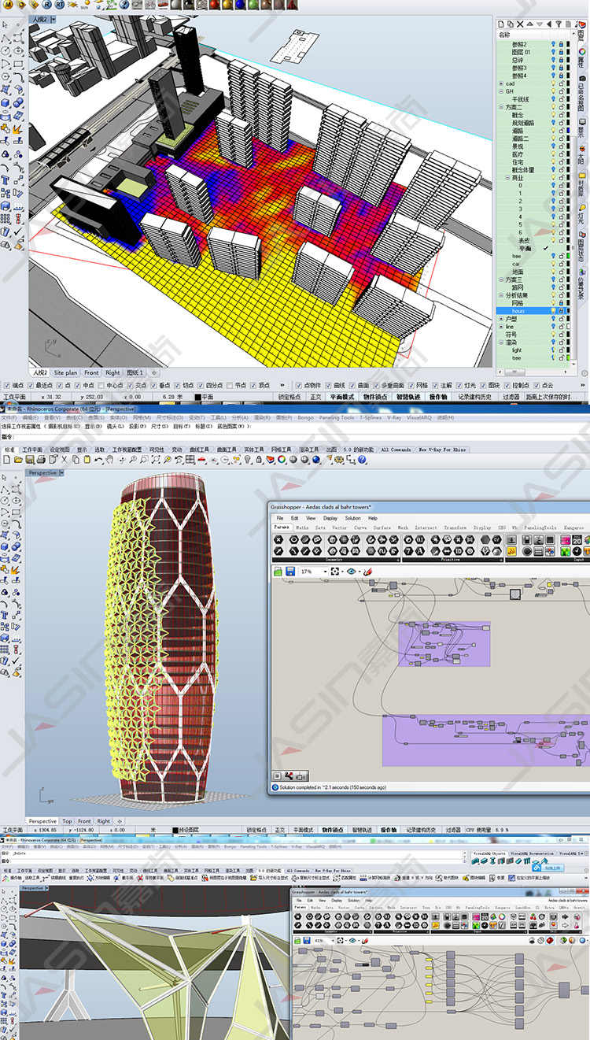
Task: Open the Grasshopper 41% zoom dropdown
Action: click(x=333, y=940)
